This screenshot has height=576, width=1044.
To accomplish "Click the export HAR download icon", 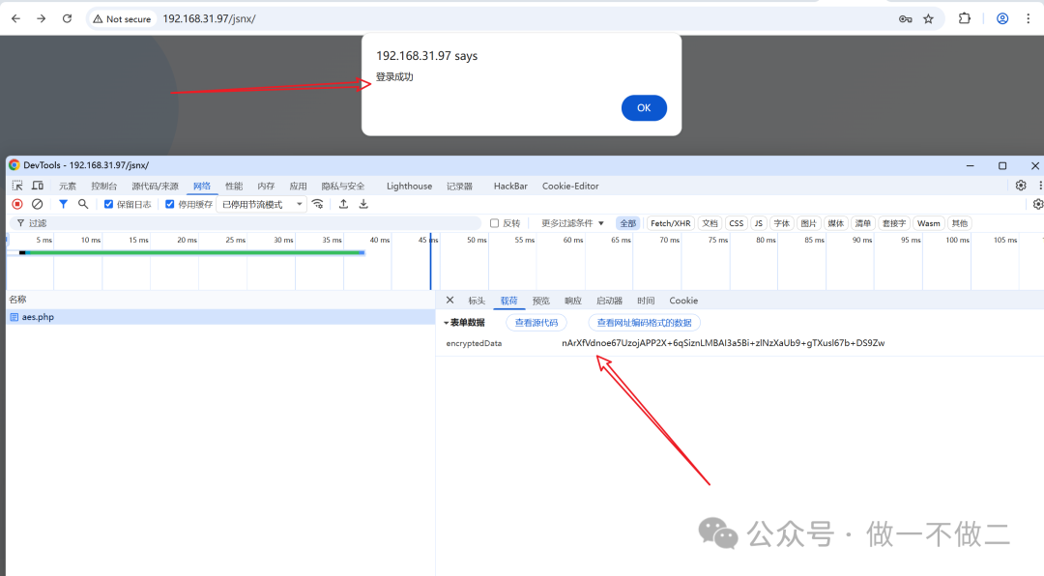I will pyautogui.click(x=363, y=205).
